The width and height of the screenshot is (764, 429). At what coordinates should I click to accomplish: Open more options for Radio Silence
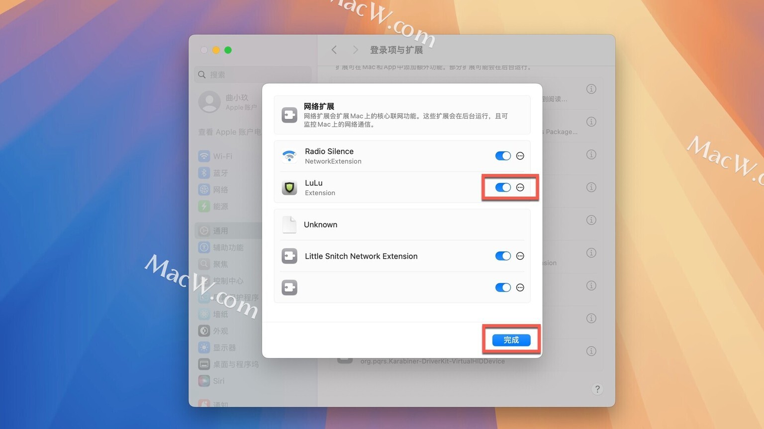[x=520, y=156]
